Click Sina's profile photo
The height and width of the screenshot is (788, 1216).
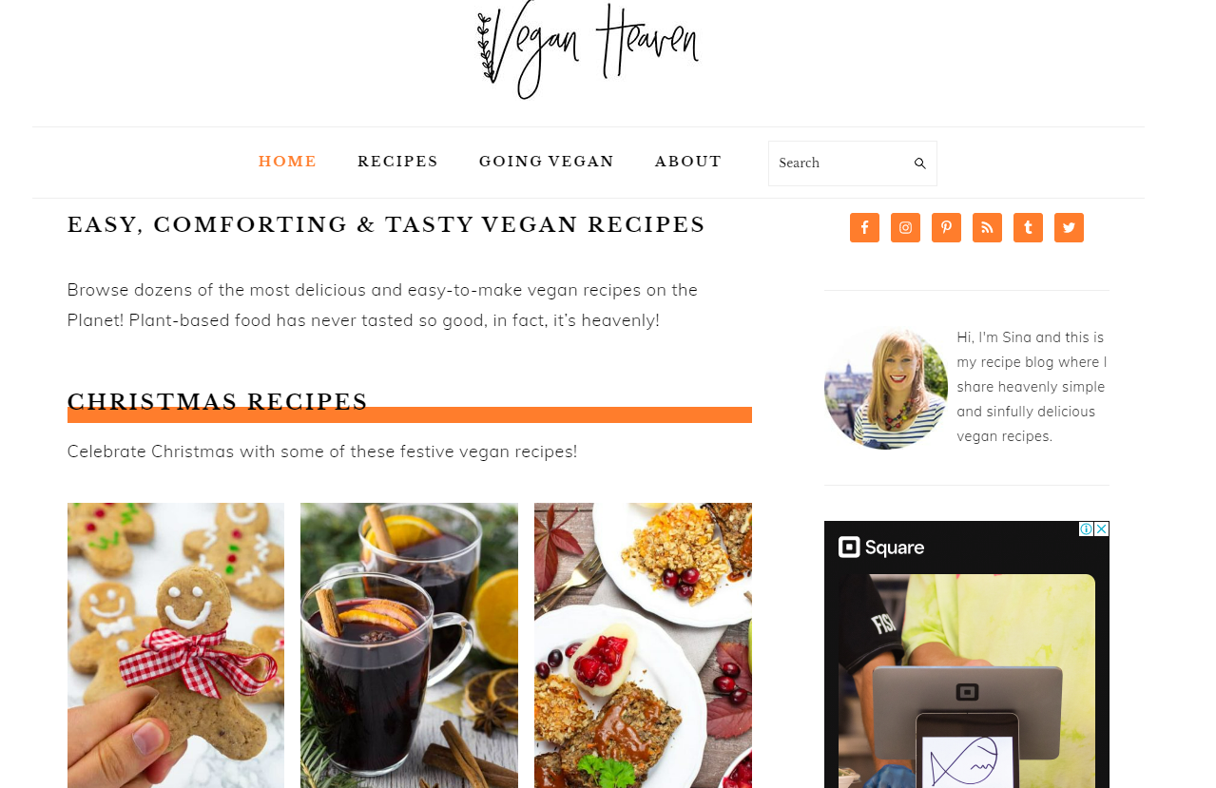pyautogui.click(x=886, y=388)
